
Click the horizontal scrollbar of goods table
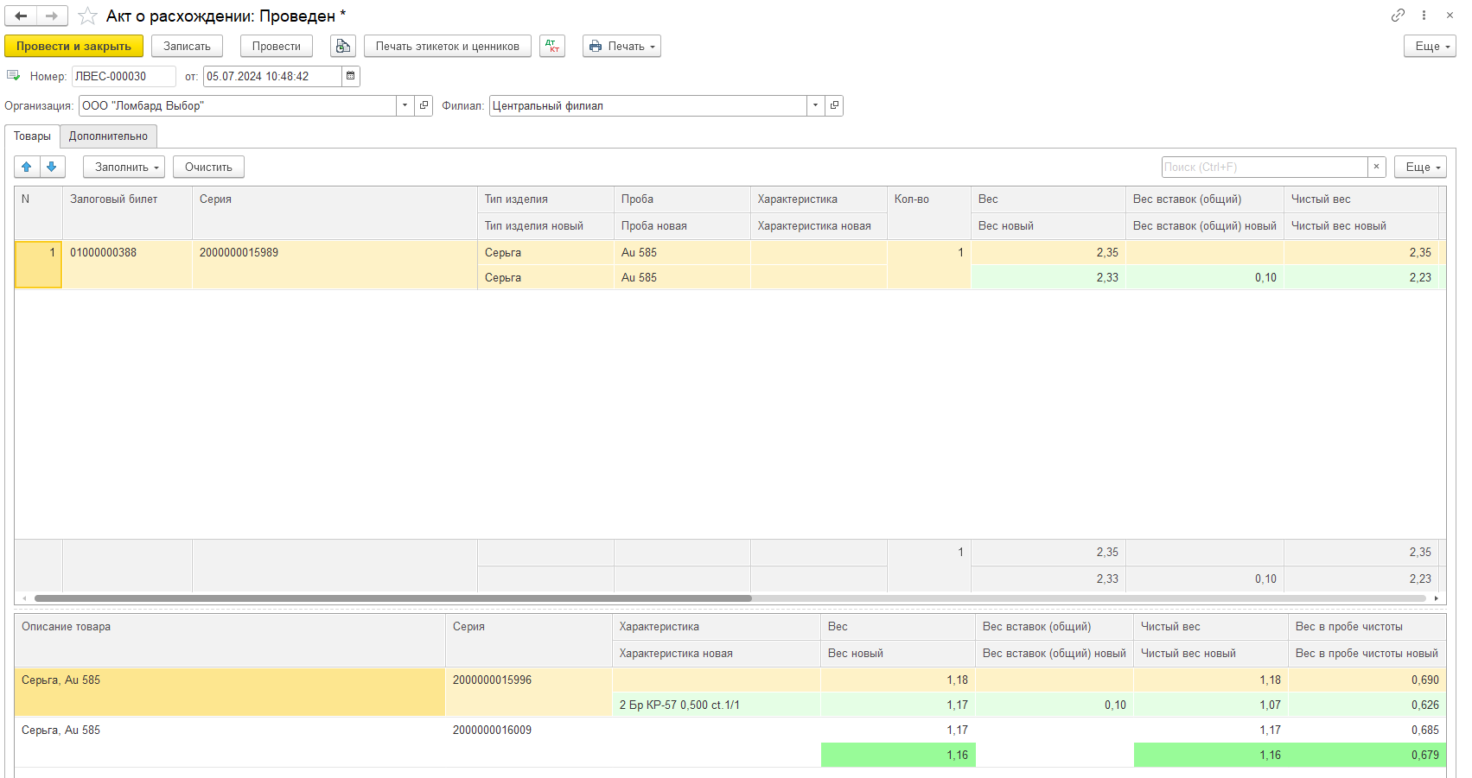392,598
